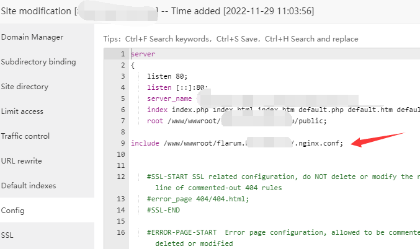Switch to the SSL tab
Screen dimensions: 420x249
pos(7,235)
